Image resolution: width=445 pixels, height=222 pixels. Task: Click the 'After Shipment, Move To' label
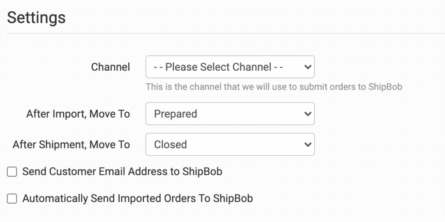[71, 144]
